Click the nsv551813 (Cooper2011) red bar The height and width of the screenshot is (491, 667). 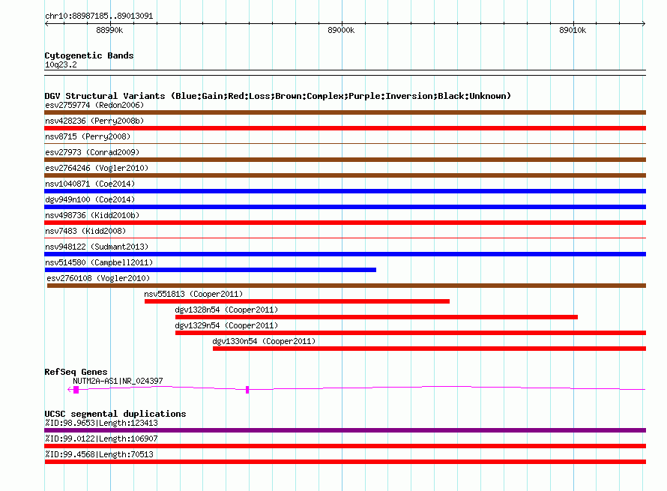tap(297, 301)
